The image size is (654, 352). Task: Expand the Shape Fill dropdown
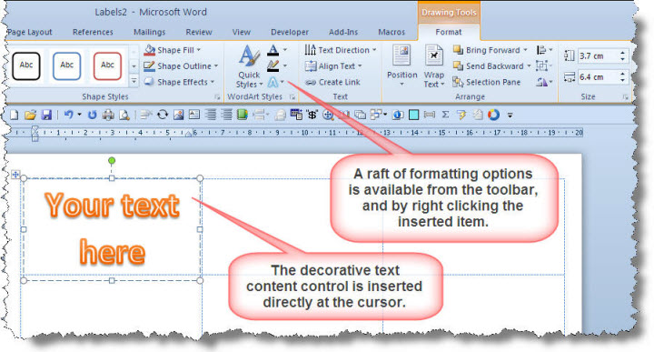[173, 50]
